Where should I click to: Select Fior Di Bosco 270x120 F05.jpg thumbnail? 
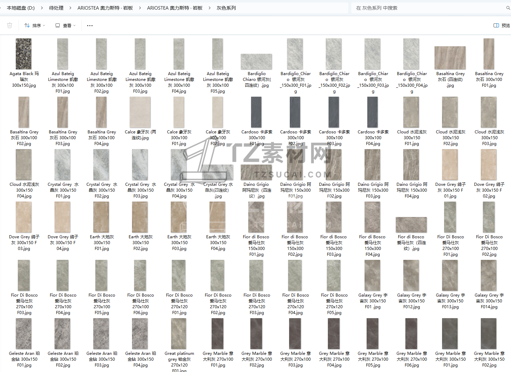(x=334, y=275)
